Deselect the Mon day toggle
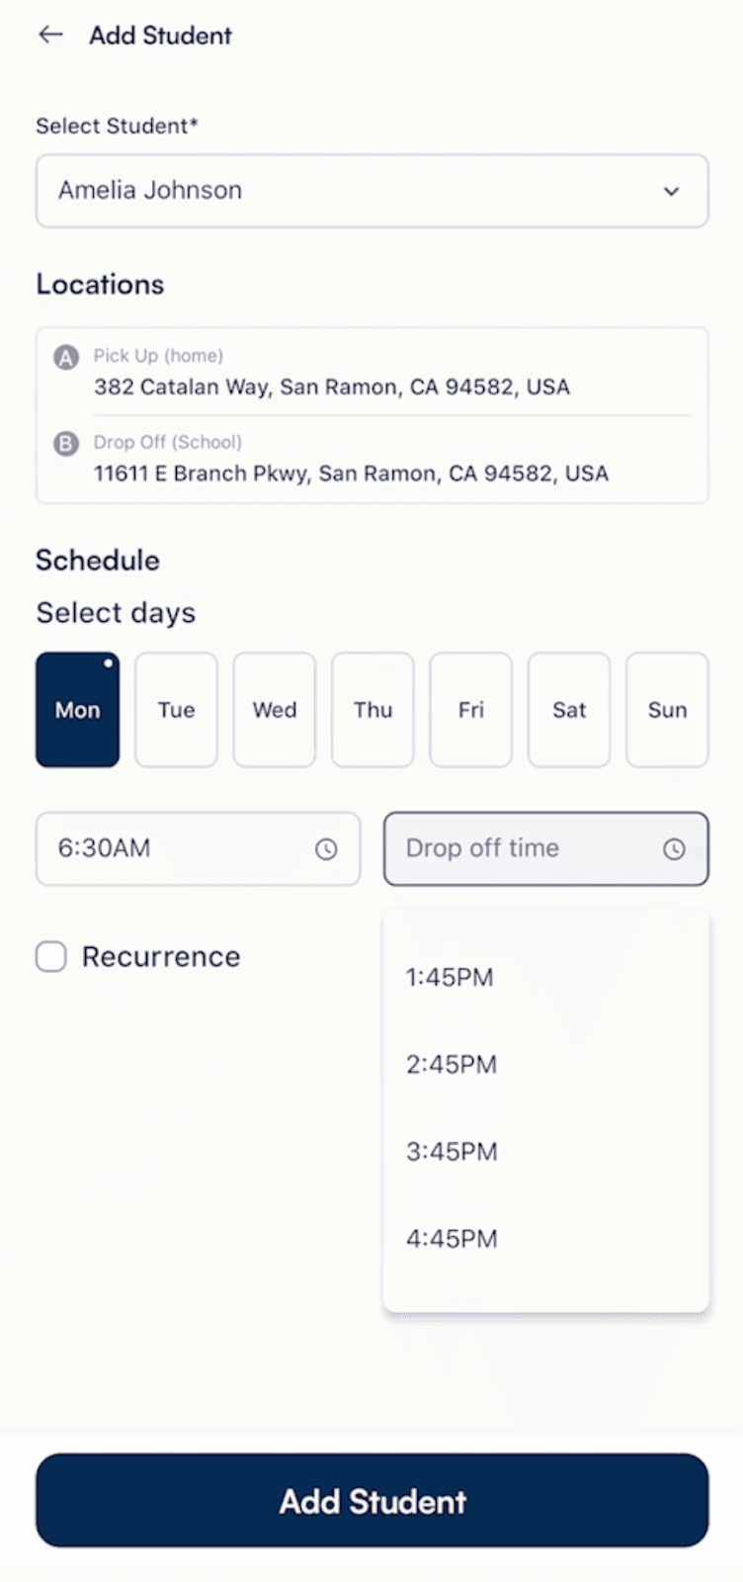This screenshot has height=1582, width=743. 77,710
